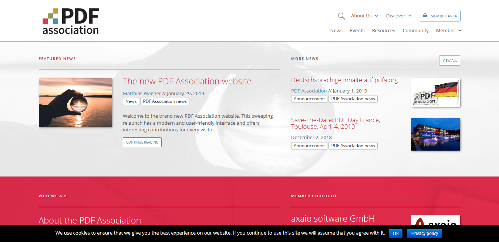Select the News tag on featured article
Viewport: 499px width, 242px height.
pyautogui.click(x=131, y=101)
